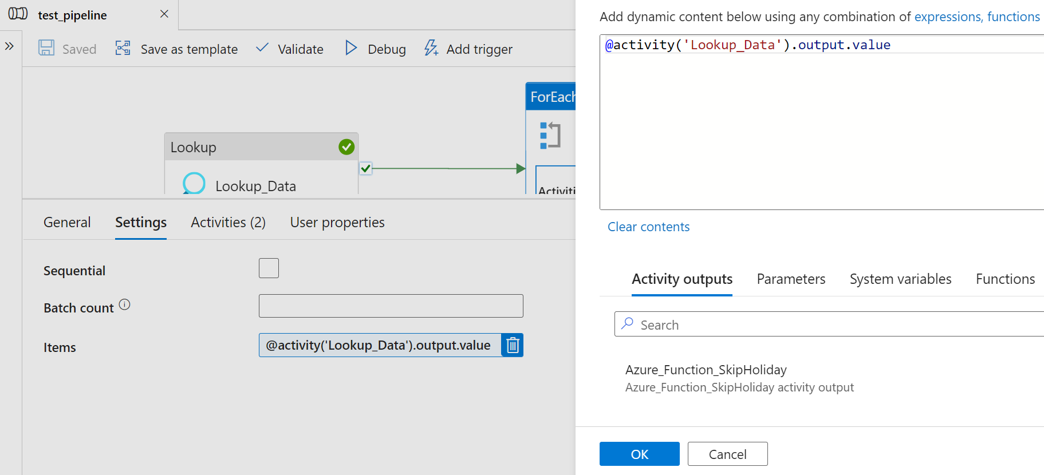Click the Save as template icon
This screenshot has height=475, width=1044.
123,47
